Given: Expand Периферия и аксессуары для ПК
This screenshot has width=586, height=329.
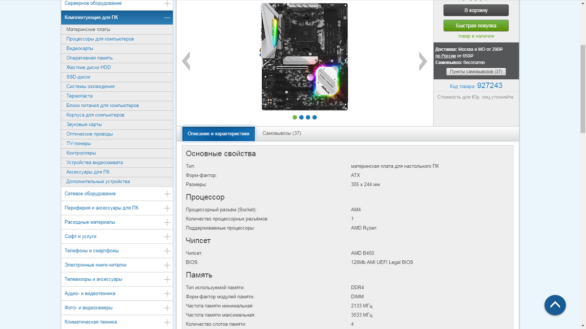Looking at the screenshot, I should [x=167, y=208].
